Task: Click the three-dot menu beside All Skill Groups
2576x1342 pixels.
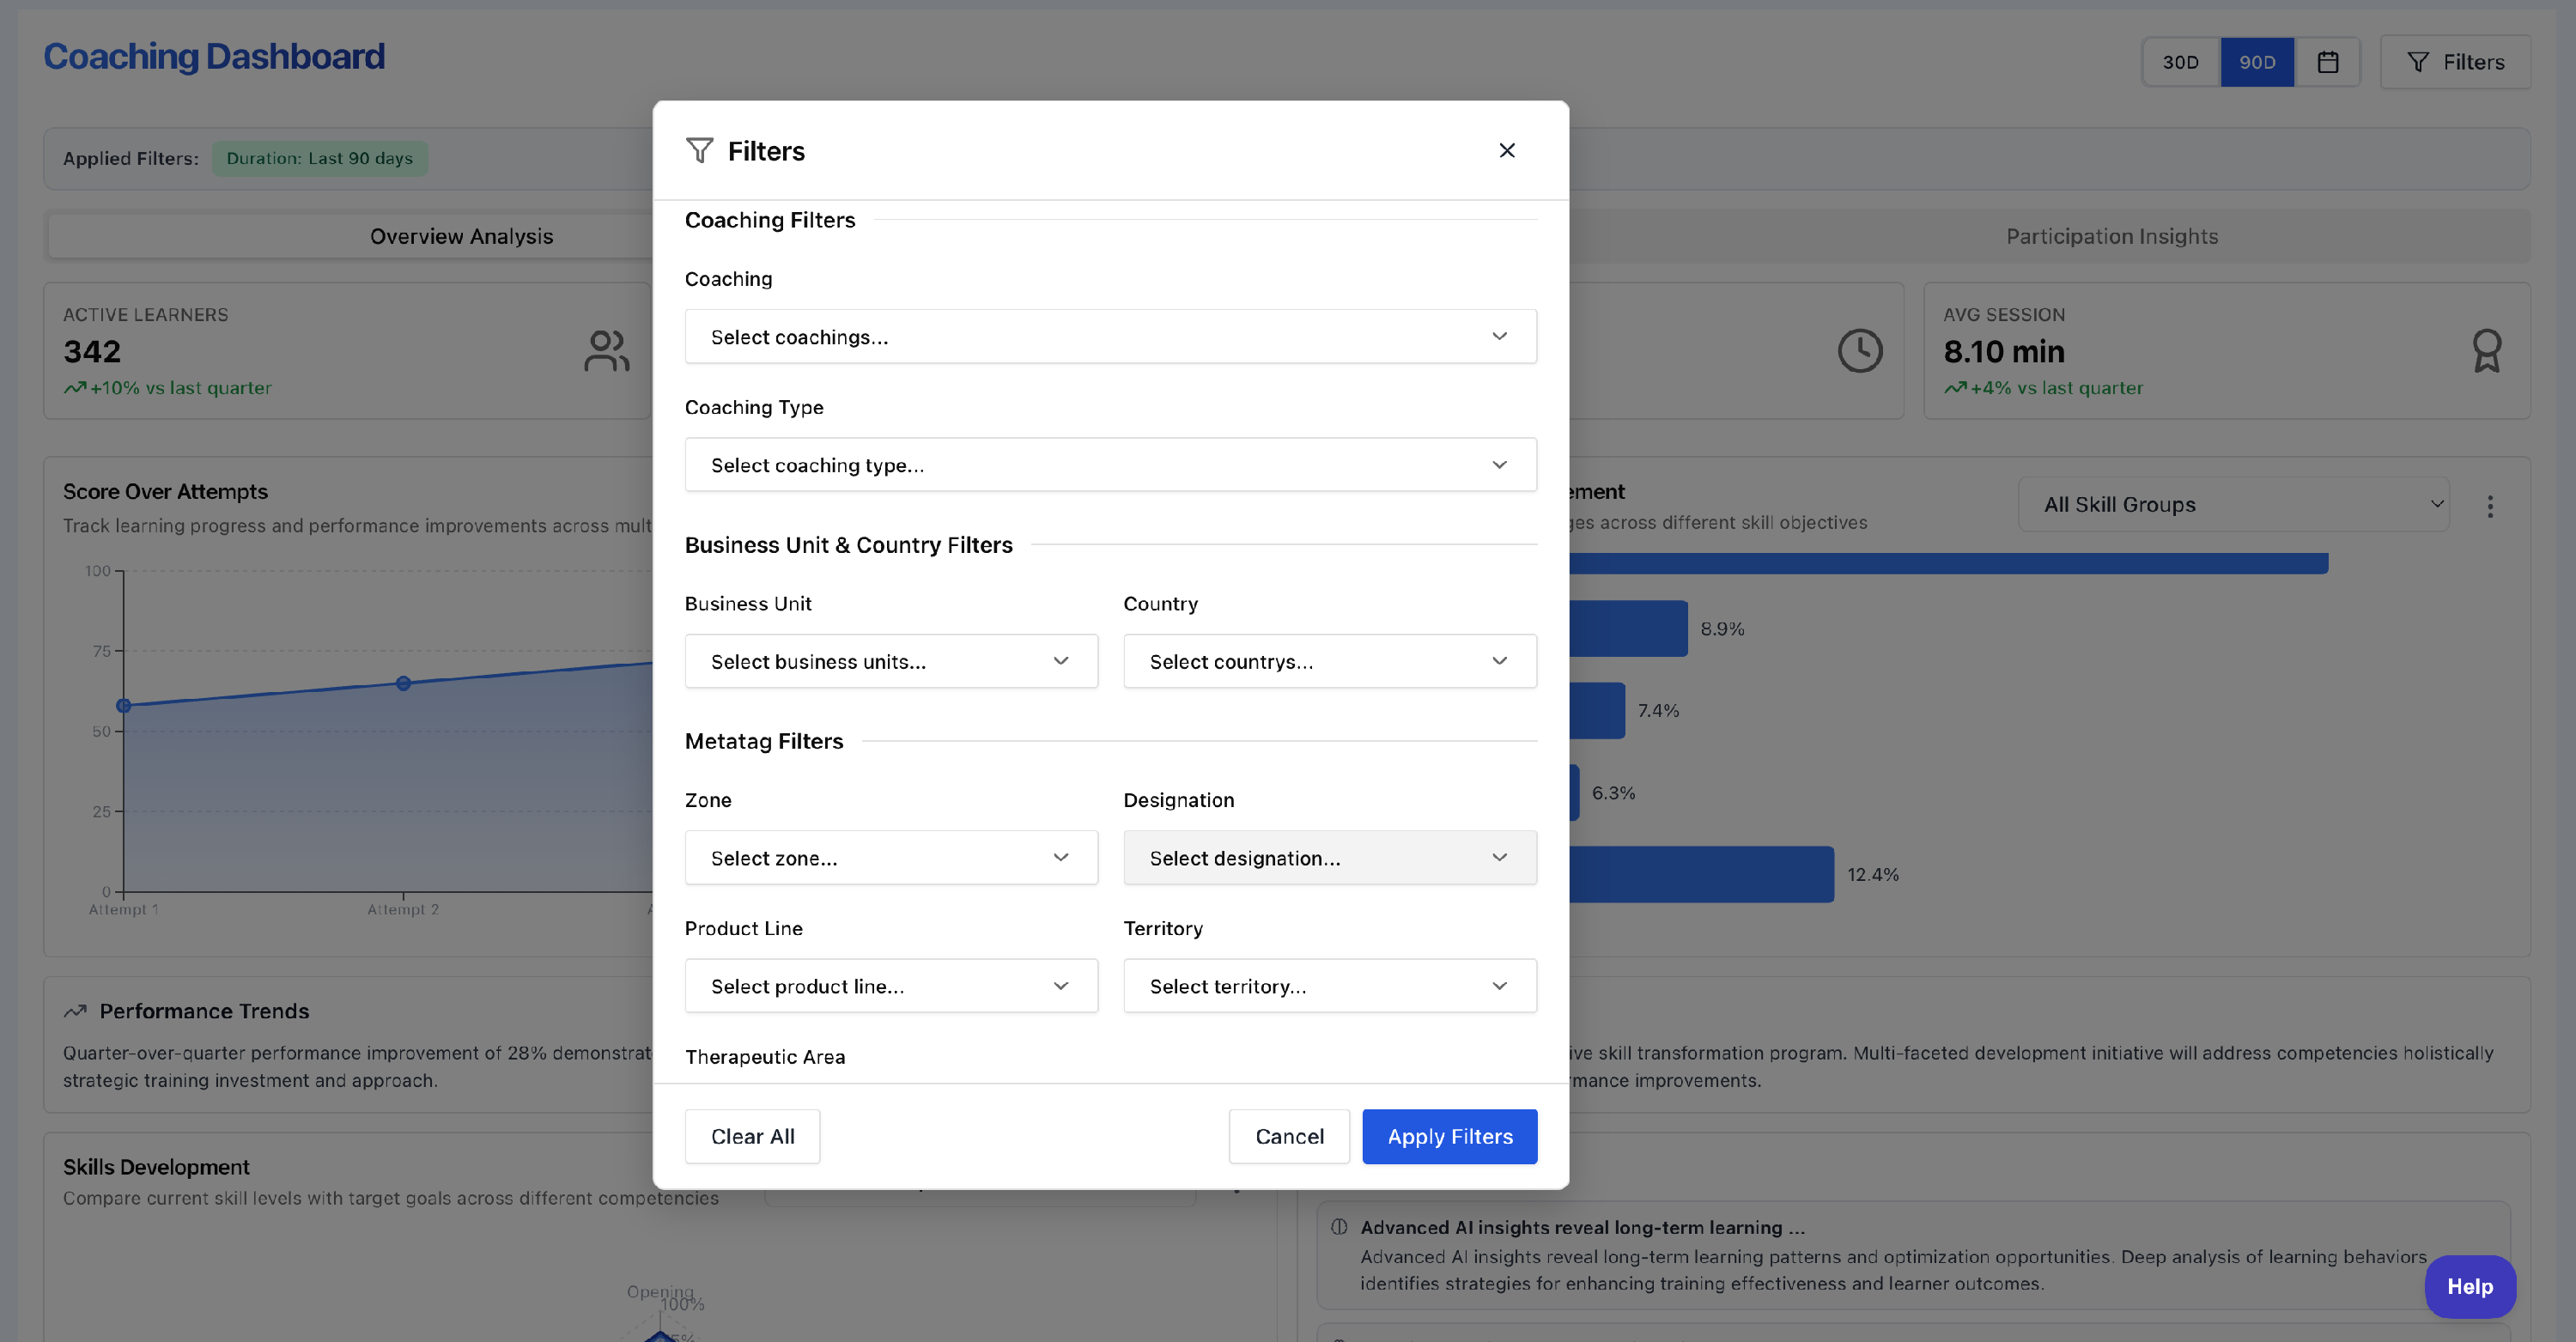Action: tap(2490, 506)
